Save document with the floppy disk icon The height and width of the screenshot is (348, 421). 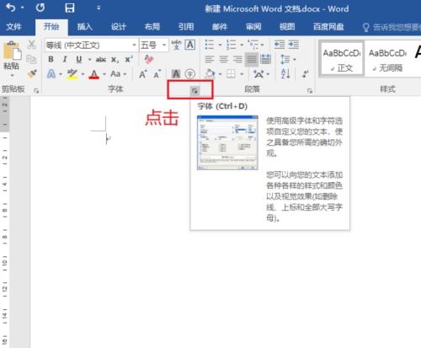tap(70, 8)
